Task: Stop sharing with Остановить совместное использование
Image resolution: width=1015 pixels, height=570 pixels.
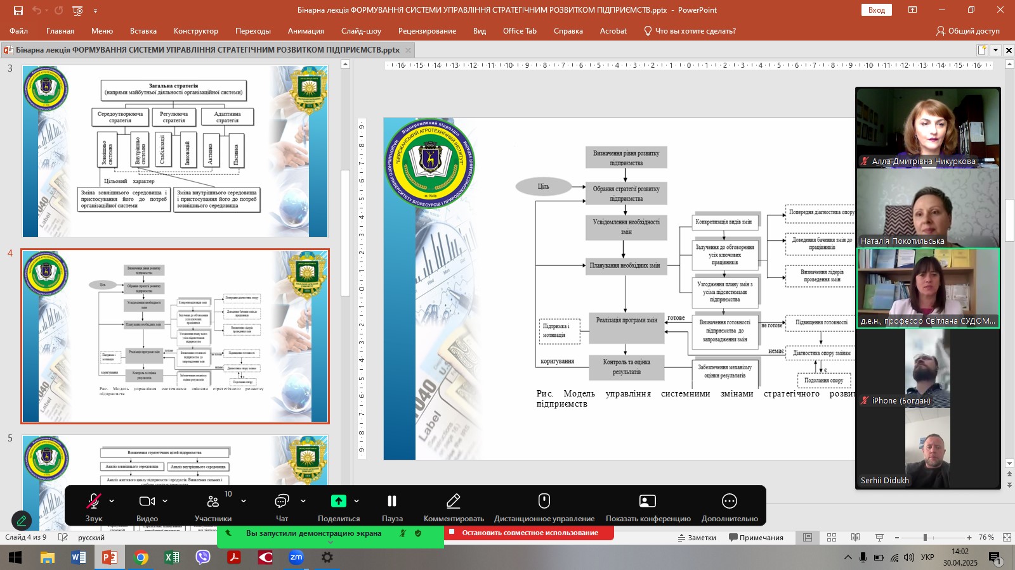Action: (529, 533)
